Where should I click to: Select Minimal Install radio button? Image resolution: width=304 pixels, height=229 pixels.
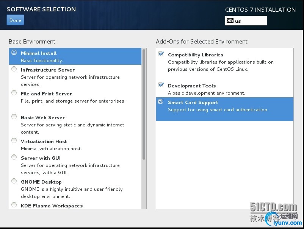click(x=14, y=53)
